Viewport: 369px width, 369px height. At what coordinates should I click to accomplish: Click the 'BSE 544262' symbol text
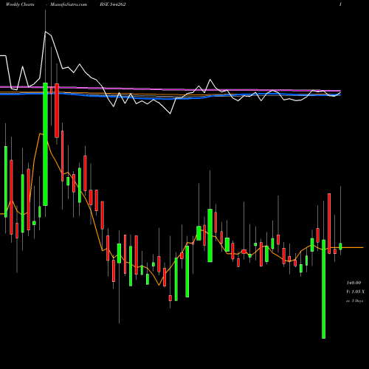point(113,4)
